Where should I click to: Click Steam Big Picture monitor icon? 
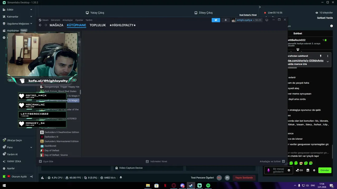tap(267, 20)
